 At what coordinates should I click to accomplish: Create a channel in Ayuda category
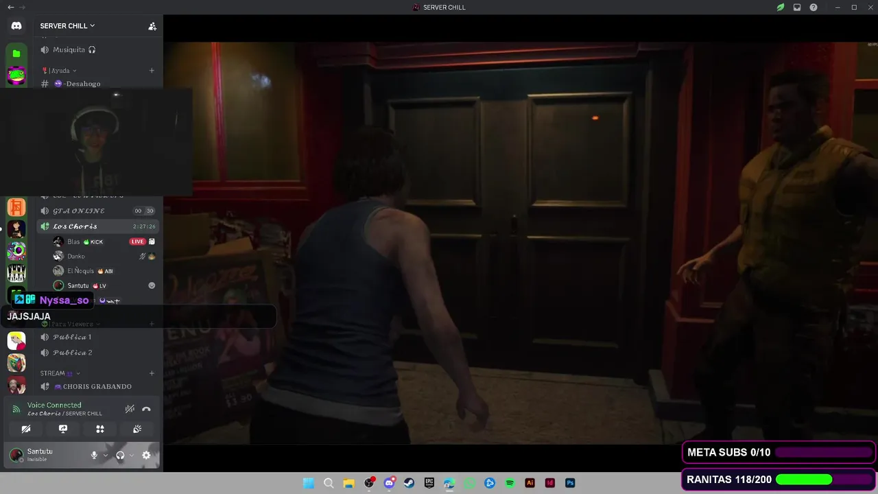152,71
